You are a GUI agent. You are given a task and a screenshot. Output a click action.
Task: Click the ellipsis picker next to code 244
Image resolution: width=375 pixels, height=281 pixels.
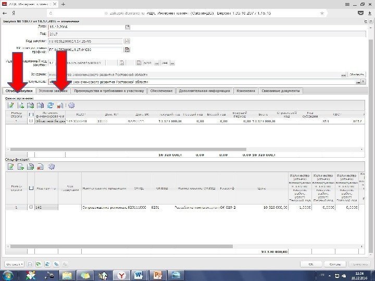(172, 63)
